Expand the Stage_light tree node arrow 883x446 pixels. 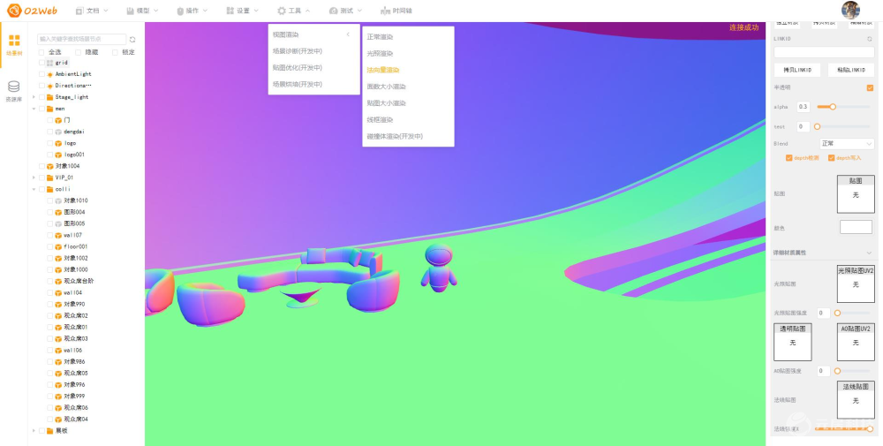(34, 97)
